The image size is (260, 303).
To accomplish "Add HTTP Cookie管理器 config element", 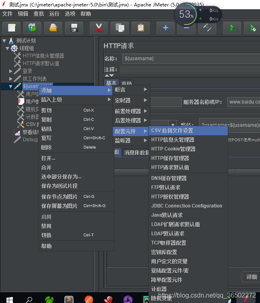I will (189, 149).
